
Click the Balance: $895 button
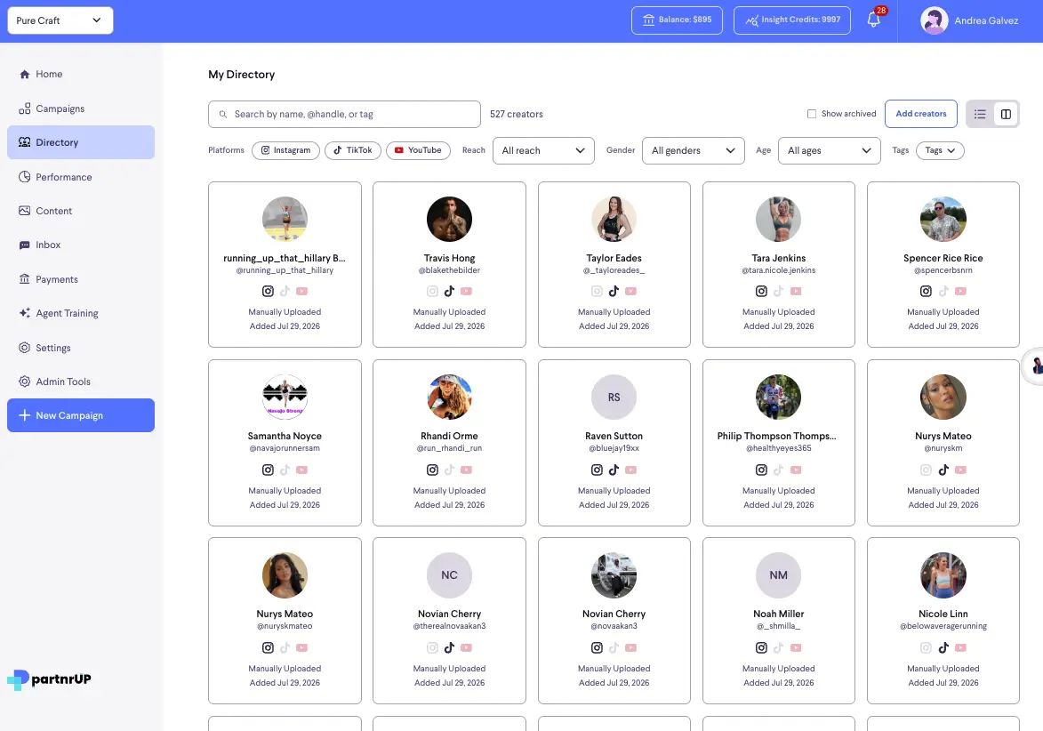pyautogui.click(x=677, y=20)
